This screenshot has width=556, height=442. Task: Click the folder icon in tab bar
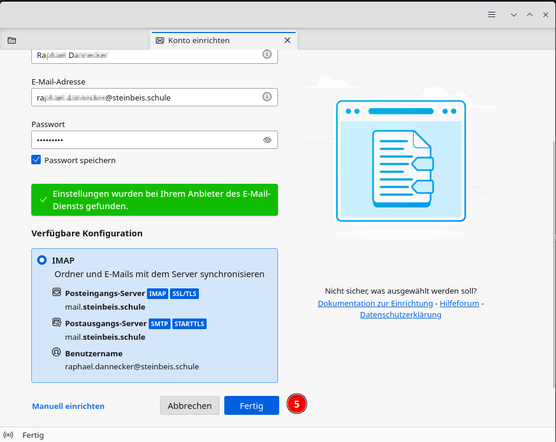point(12,41)
